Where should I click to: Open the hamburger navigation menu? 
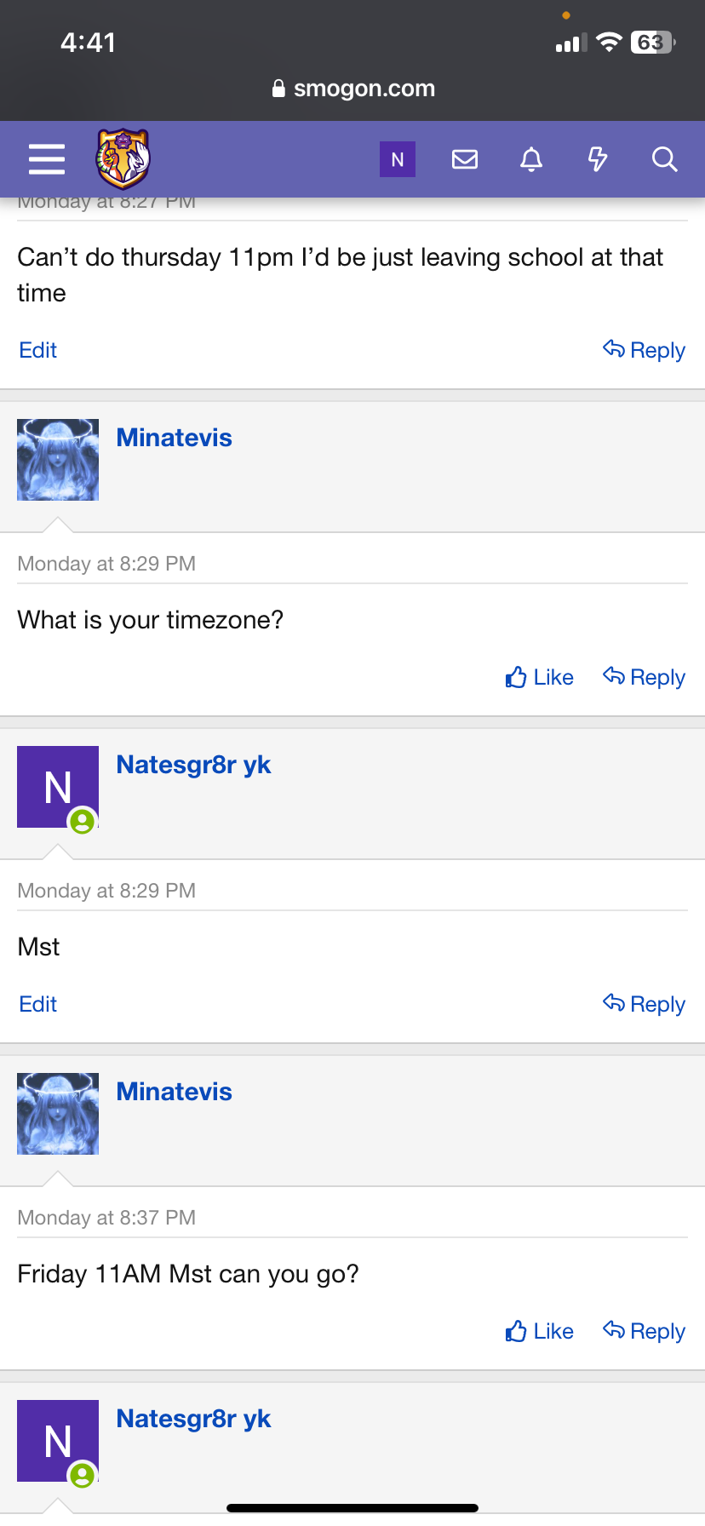tap(47, 159)
